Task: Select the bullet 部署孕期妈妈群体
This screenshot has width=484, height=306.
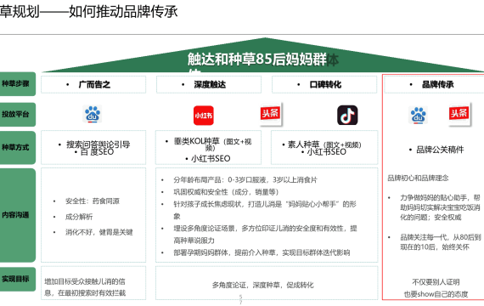Action: (262, 252)
